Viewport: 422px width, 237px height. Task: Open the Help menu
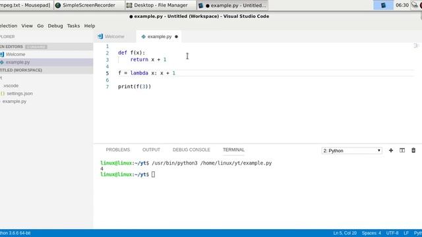[90, 26]
